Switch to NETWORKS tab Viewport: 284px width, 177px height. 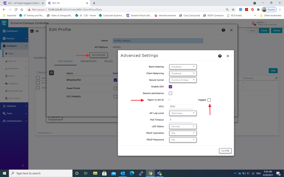point(65,61)
